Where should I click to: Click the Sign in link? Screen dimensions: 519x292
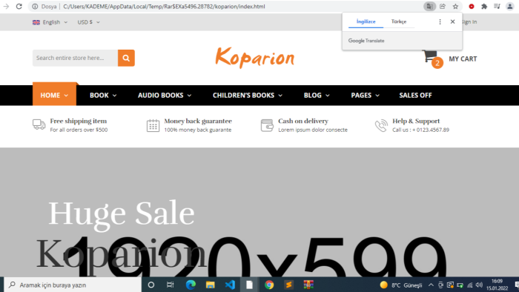(x=469, y=21)
